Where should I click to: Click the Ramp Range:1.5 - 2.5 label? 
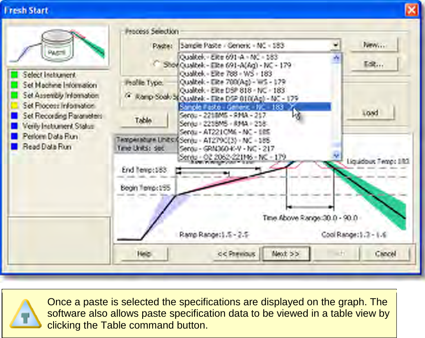[214, 234]
